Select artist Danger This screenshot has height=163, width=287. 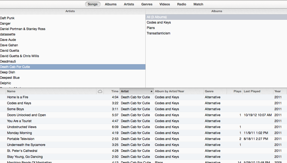[73, 24]
